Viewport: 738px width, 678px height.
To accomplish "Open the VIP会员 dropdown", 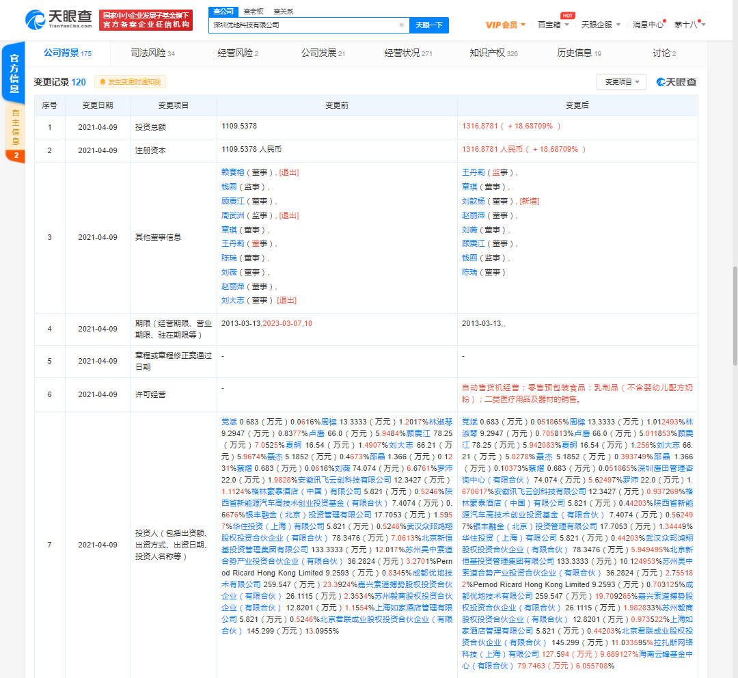I will pyautogui.click(x=504, y=23).
